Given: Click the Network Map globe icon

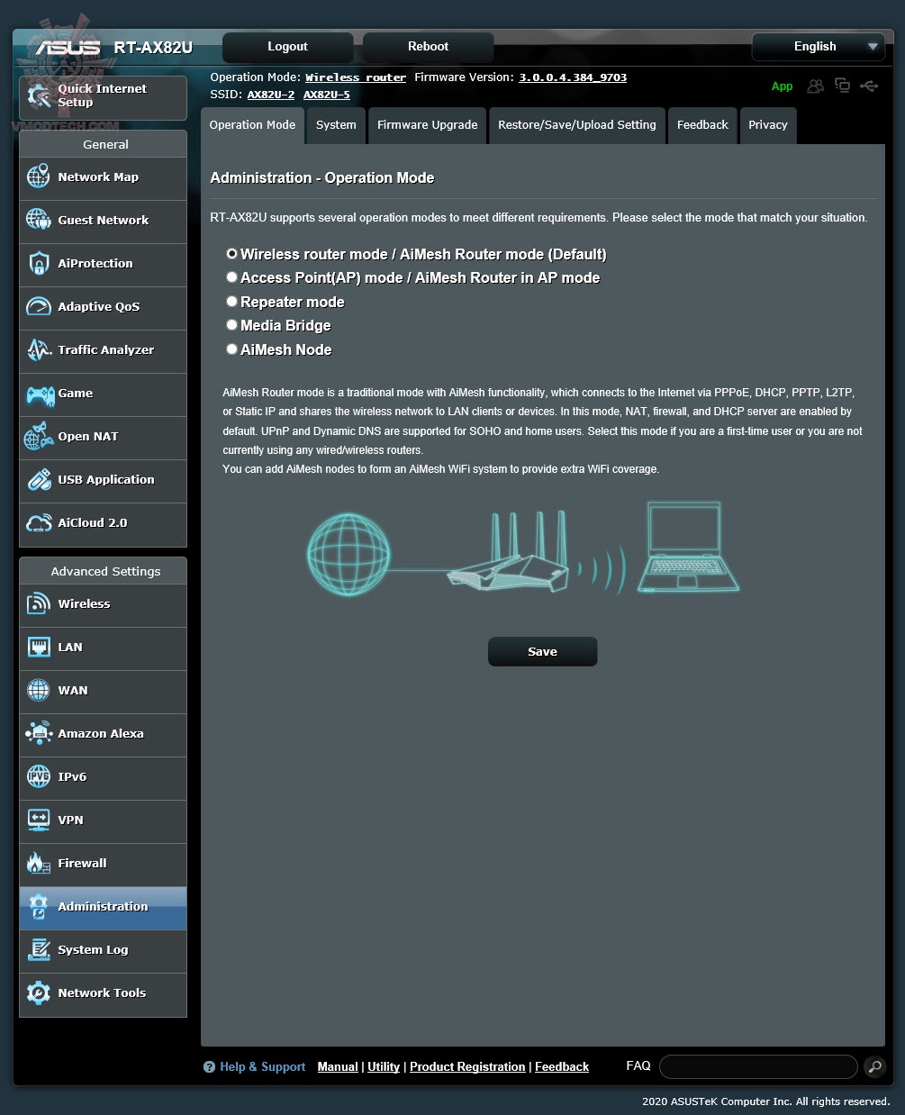Looking at the screenshot, I should 39,177.
